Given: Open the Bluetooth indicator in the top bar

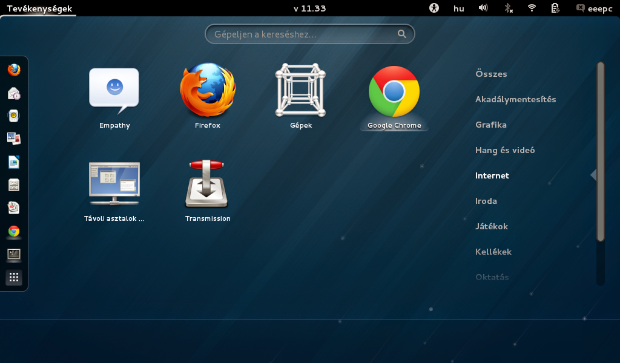Looking at the screenshot, I should [x=509, y=8].
